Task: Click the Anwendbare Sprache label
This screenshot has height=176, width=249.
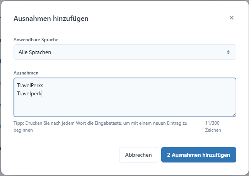Action: tap(36, 40)
